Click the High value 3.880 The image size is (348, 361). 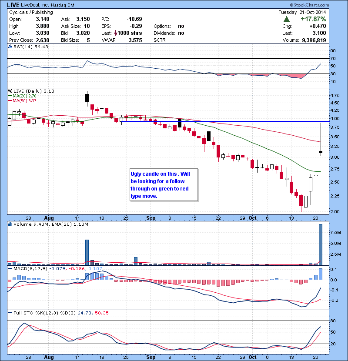[43, 26]
